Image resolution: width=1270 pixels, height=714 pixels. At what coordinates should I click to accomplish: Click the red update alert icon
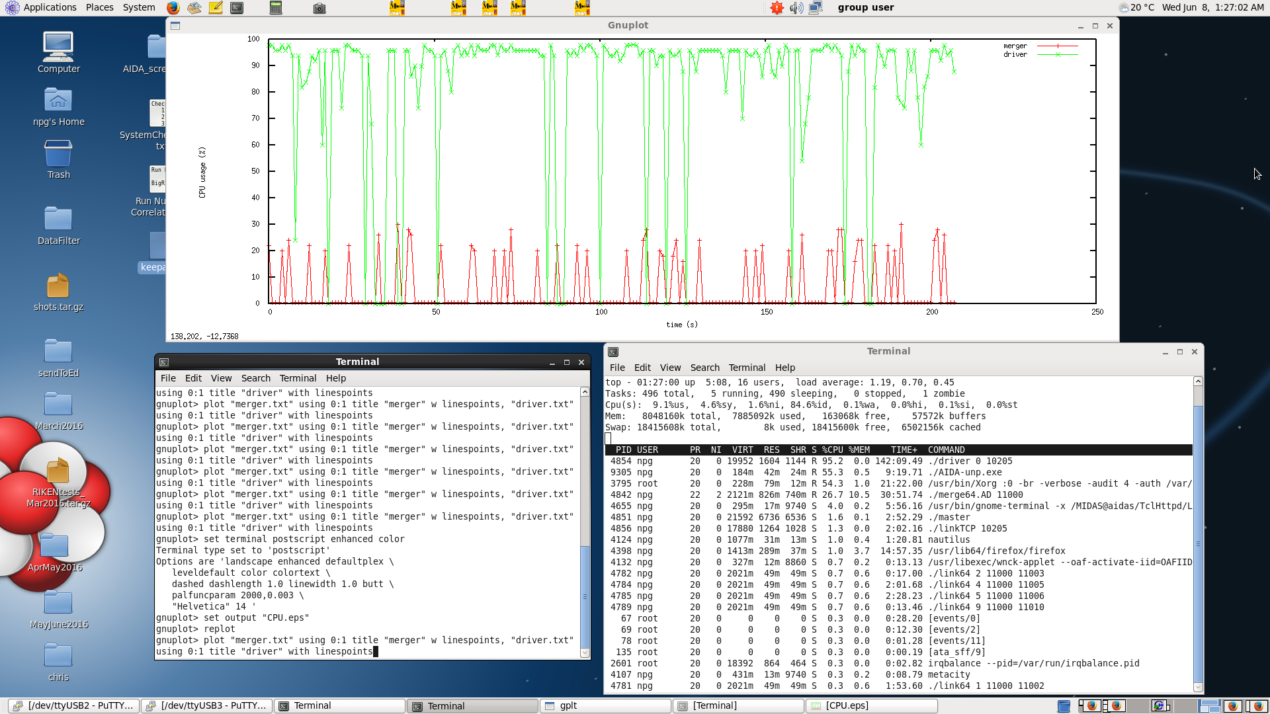777,8
